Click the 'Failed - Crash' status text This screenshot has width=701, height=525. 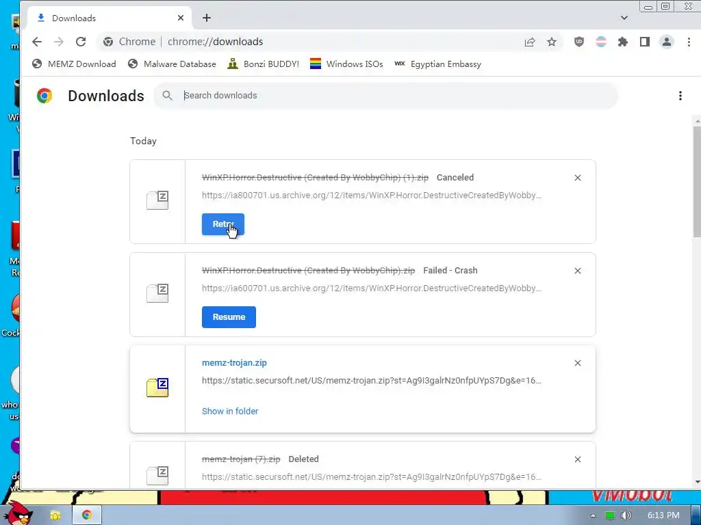coord(450,270)
